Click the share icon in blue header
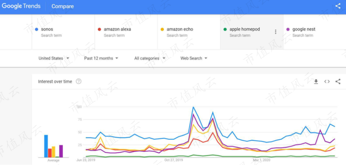 (x=338, y=6)
